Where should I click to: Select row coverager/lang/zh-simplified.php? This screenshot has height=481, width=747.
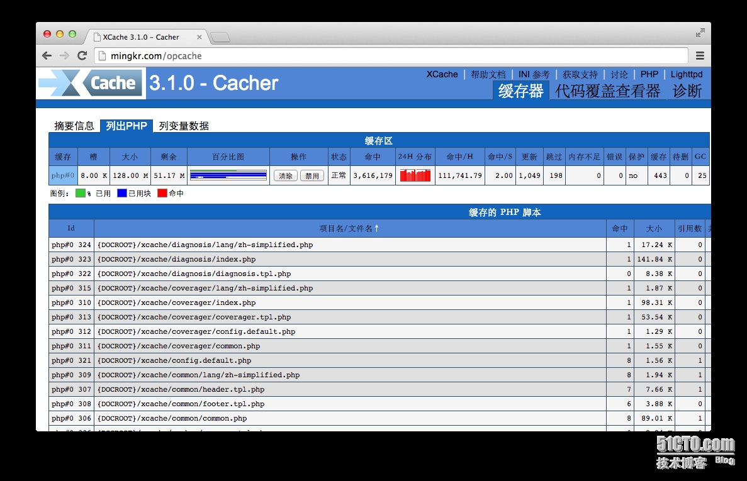coord(379,288)
